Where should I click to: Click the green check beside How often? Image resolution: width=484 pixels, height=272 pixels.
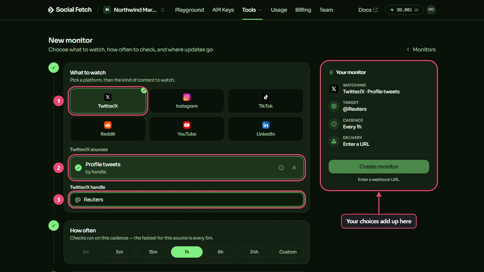[54, 226]
